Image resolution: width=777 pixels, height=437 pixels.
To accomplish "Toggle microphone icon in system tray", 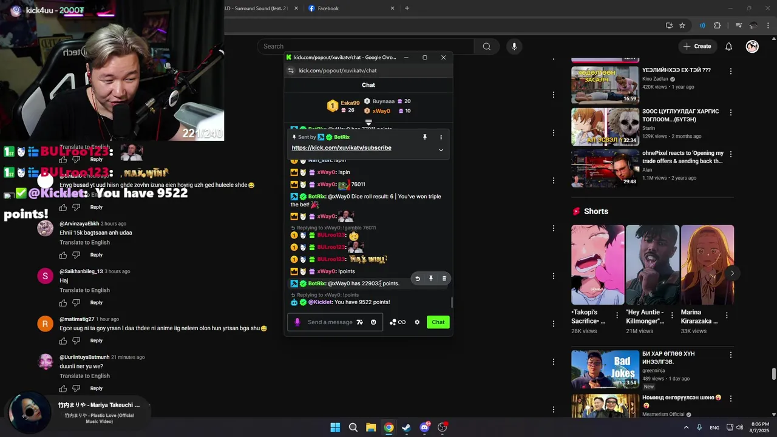I will point(699,427).
